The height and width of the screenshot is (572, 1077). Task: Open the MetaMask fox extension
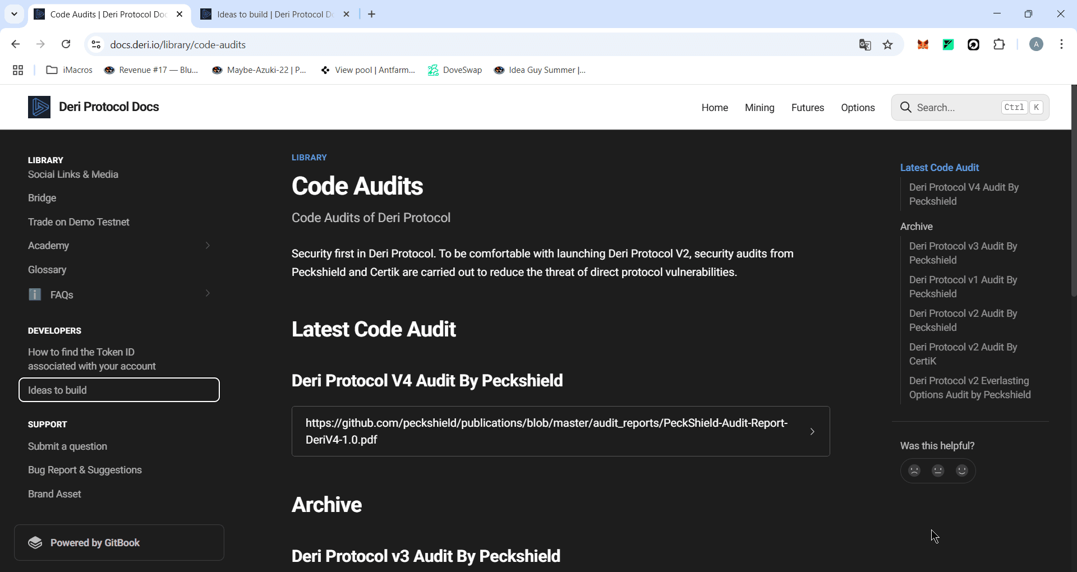tap(923, 44)
